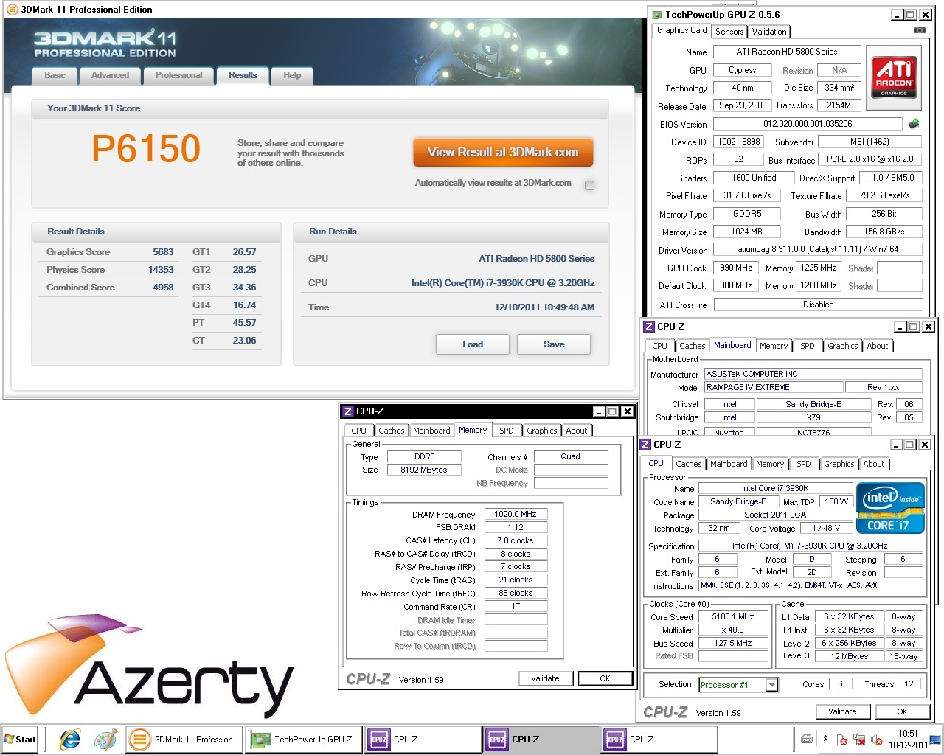Open the About tab in CPU-Z Processor window

(874, 464)
